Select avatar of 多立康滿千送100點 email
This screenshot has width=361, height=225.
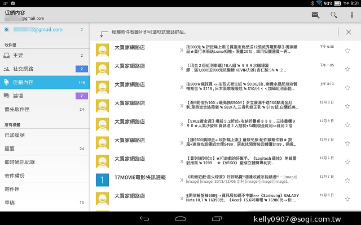coord(102,106)
